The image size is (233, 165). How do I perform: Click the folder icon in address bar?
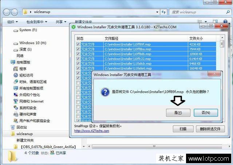tap(25, 12)
